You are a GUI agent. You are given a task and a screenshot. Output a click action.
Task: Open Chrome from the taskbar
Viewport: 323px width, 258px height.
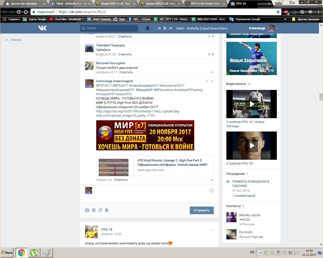(x=21, y=253)
